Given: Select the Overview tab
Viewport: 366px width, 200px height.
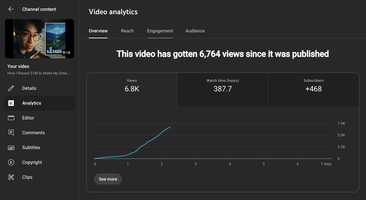Looking at the screenshot, I should [98, 31].
